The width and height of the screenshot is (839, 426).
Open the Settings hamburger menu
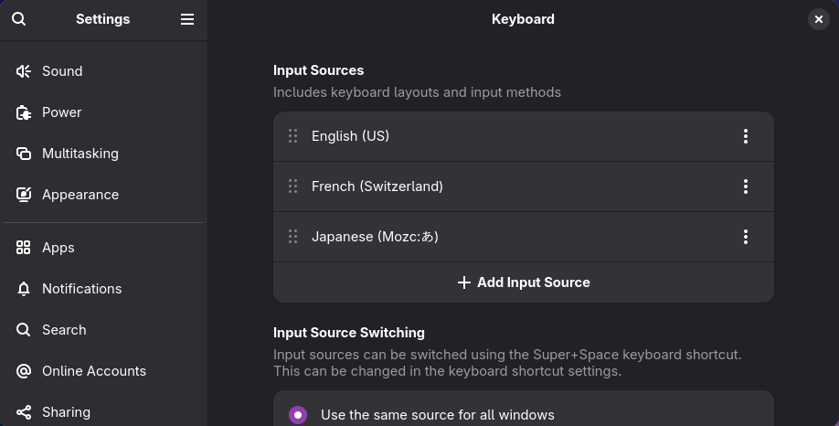(x=187, y=19)
